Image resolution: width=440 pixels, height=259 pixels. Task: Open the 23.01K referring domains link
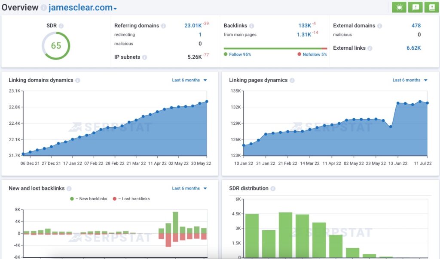click(x=193, y=25)
